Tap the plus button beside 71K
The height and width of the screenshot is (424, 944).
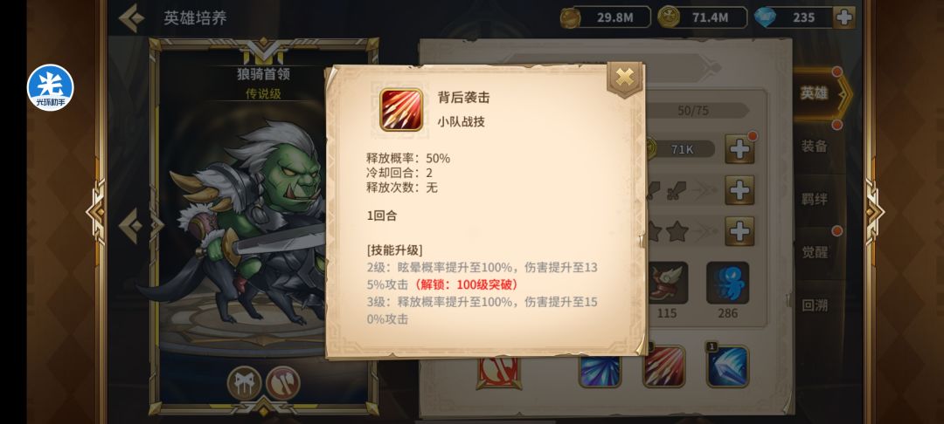coord(739,149)
